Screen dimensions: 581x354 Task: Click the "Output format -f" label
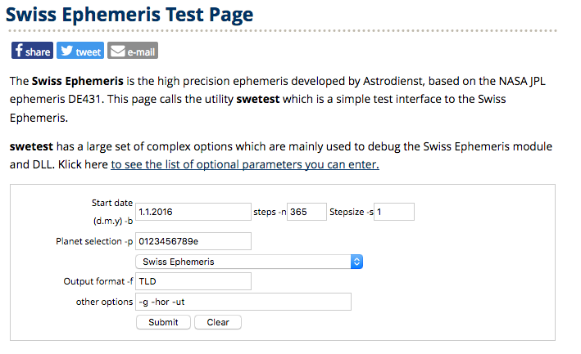98,281
